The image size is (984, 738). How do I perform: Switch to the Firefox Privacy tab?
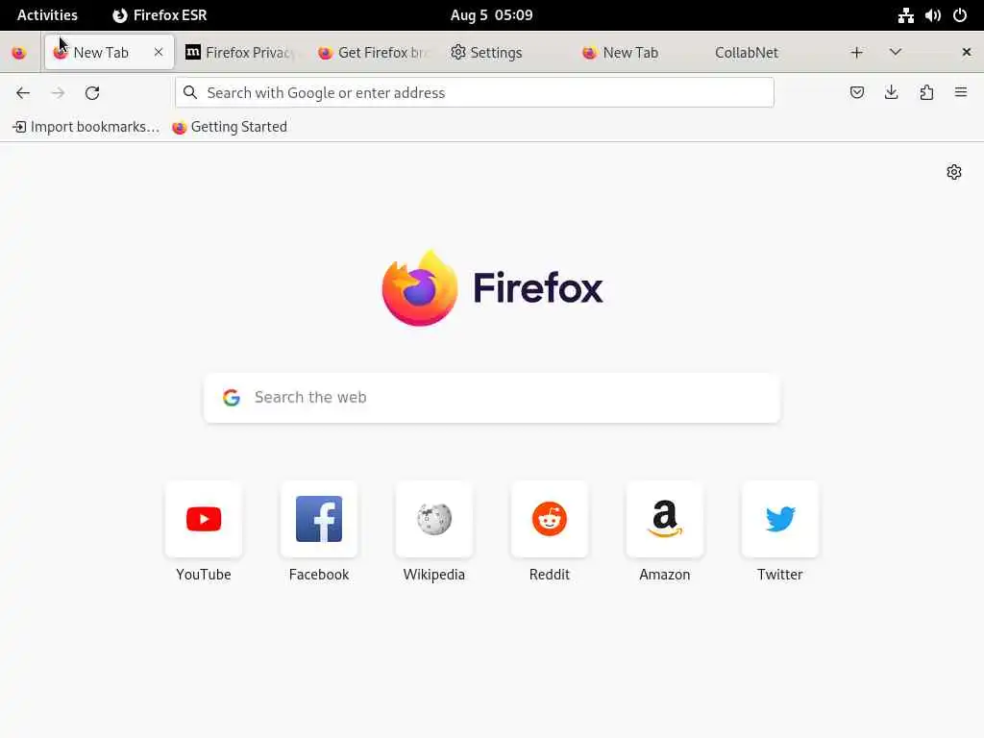240,53
